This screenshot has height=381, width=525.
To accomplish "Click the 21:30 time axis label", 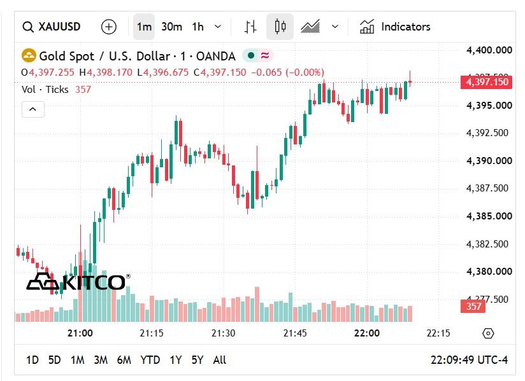I will tap(224, 333).
